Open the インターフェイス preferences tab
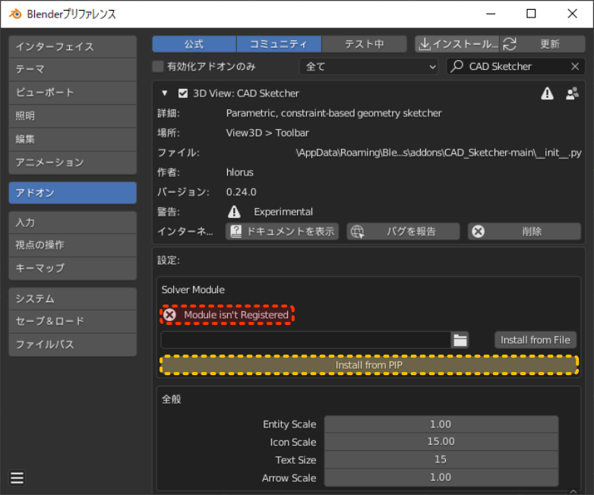Viewport: 594px width, 495px height. pos(72,46)
